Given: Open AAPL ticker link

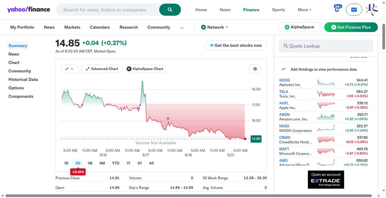Looking at the screenshot, I should click(x=284, y=103).
